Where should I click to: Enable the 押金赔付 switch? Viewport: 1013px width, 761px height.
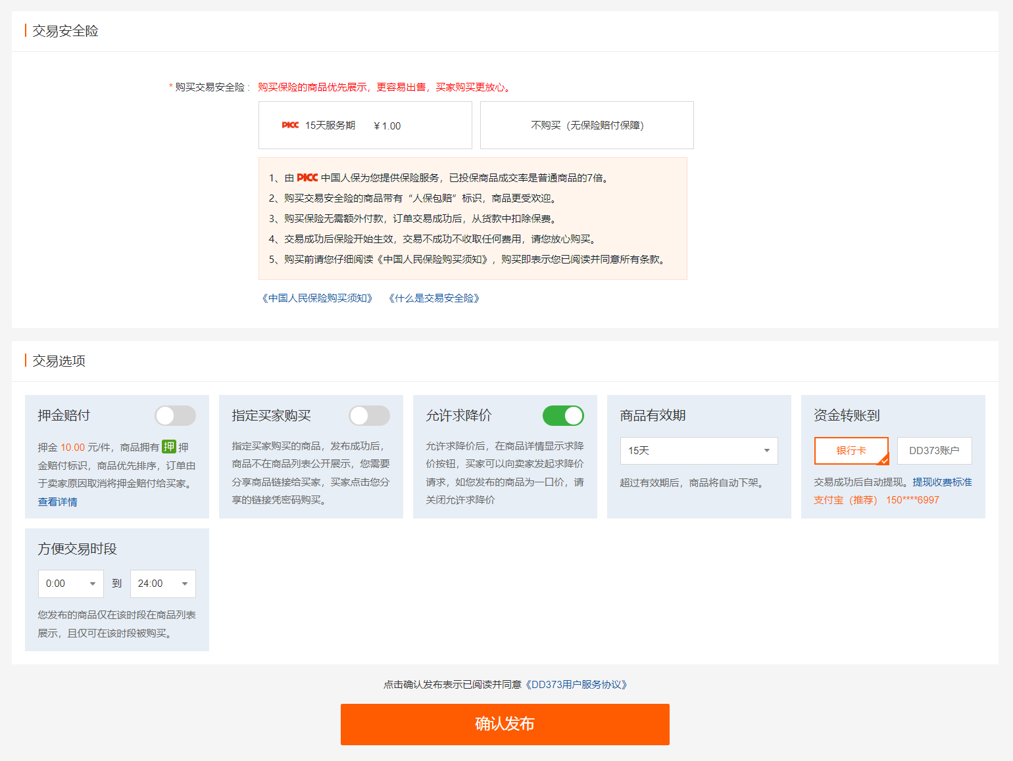pos(175,415)
